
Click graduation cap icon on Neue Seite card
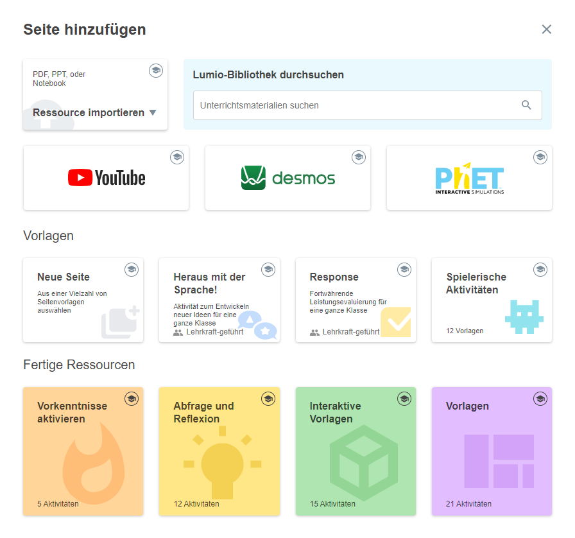click(132, 270)
